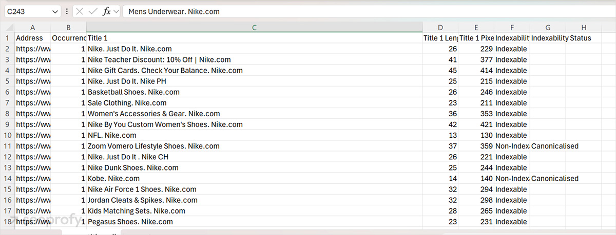Click cell Kobe. Nike.com
Image resolution: width=616 pixels, height=235 pixels.
[x=254, y=179]
